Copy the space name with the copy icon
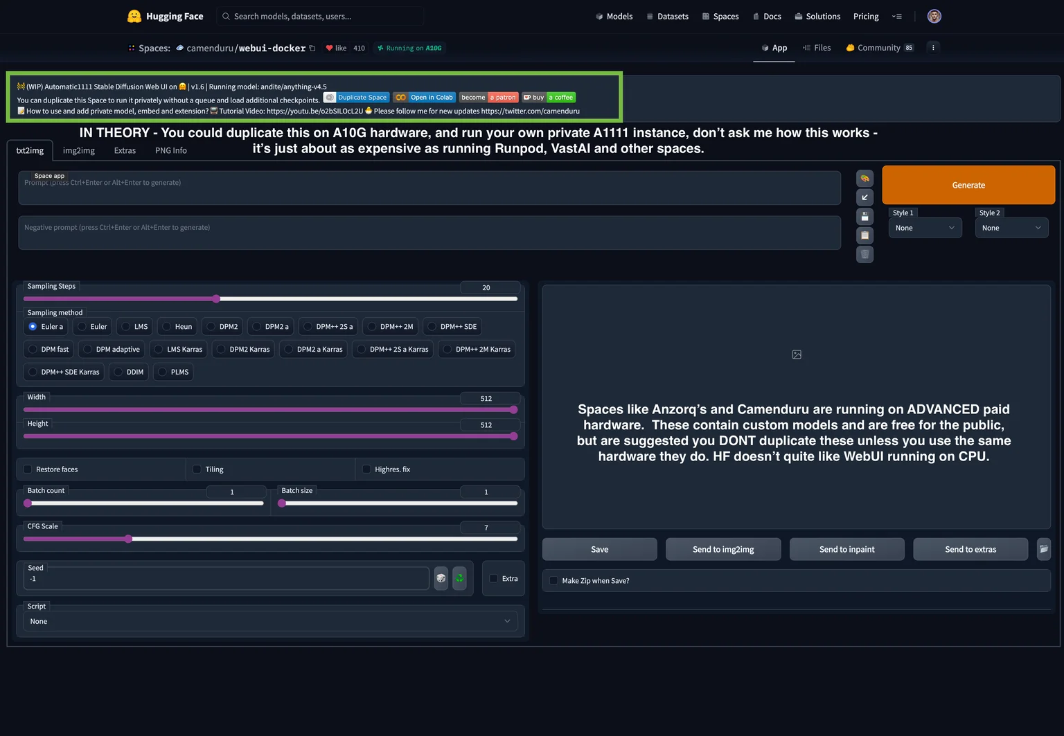This screenshot has width=1064, height=736. pyautogui.click(x=312, y=48)
